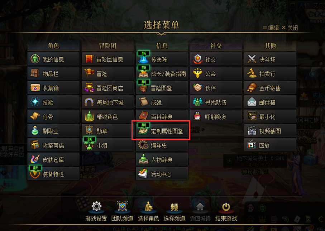Click the 编辑 menu edit button
Screen dimensions: 325x231
tap(271, 28)
